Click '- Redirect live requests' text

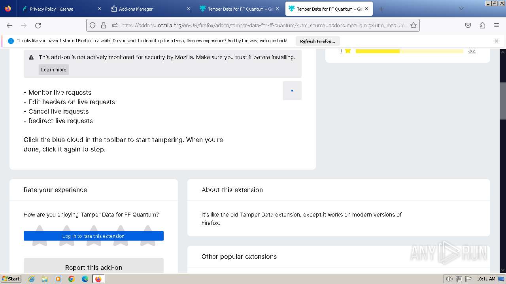pos(59,121)
